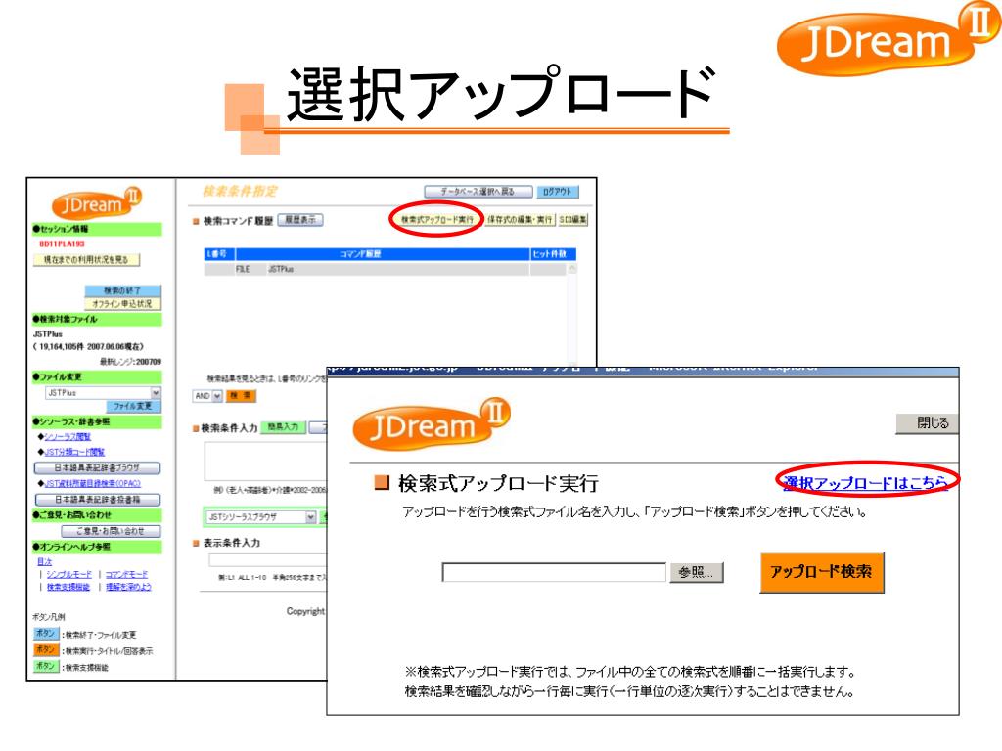Open the JST分類コード閲覧 link

(x=74, y=452)
